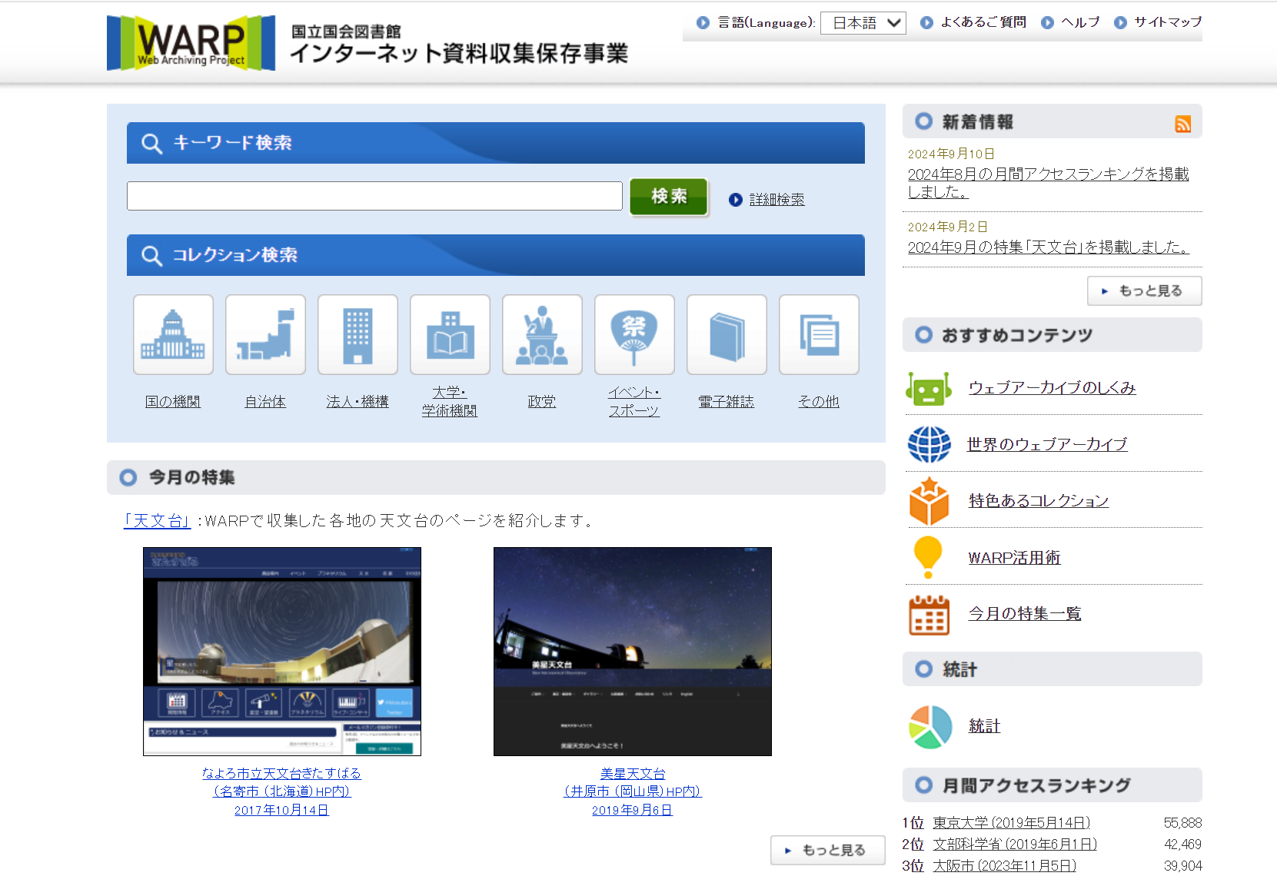The width and height of the screenshot is (1277, 876).
Task: Open the イベント・スポーツ text link
Action: pos(634,402)
